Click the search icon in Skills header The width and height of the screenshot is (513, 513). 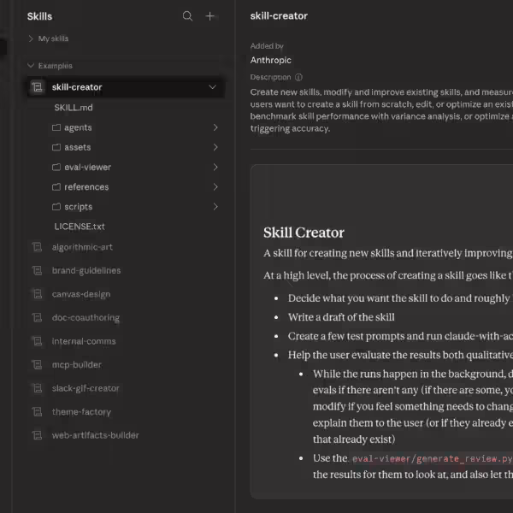[x=188, y=16]
